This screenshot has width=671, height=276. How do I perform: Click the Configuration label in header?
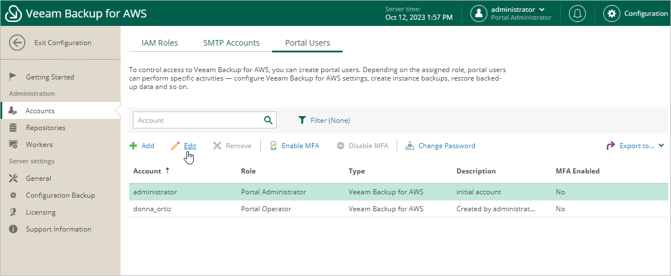pos(646,14)
